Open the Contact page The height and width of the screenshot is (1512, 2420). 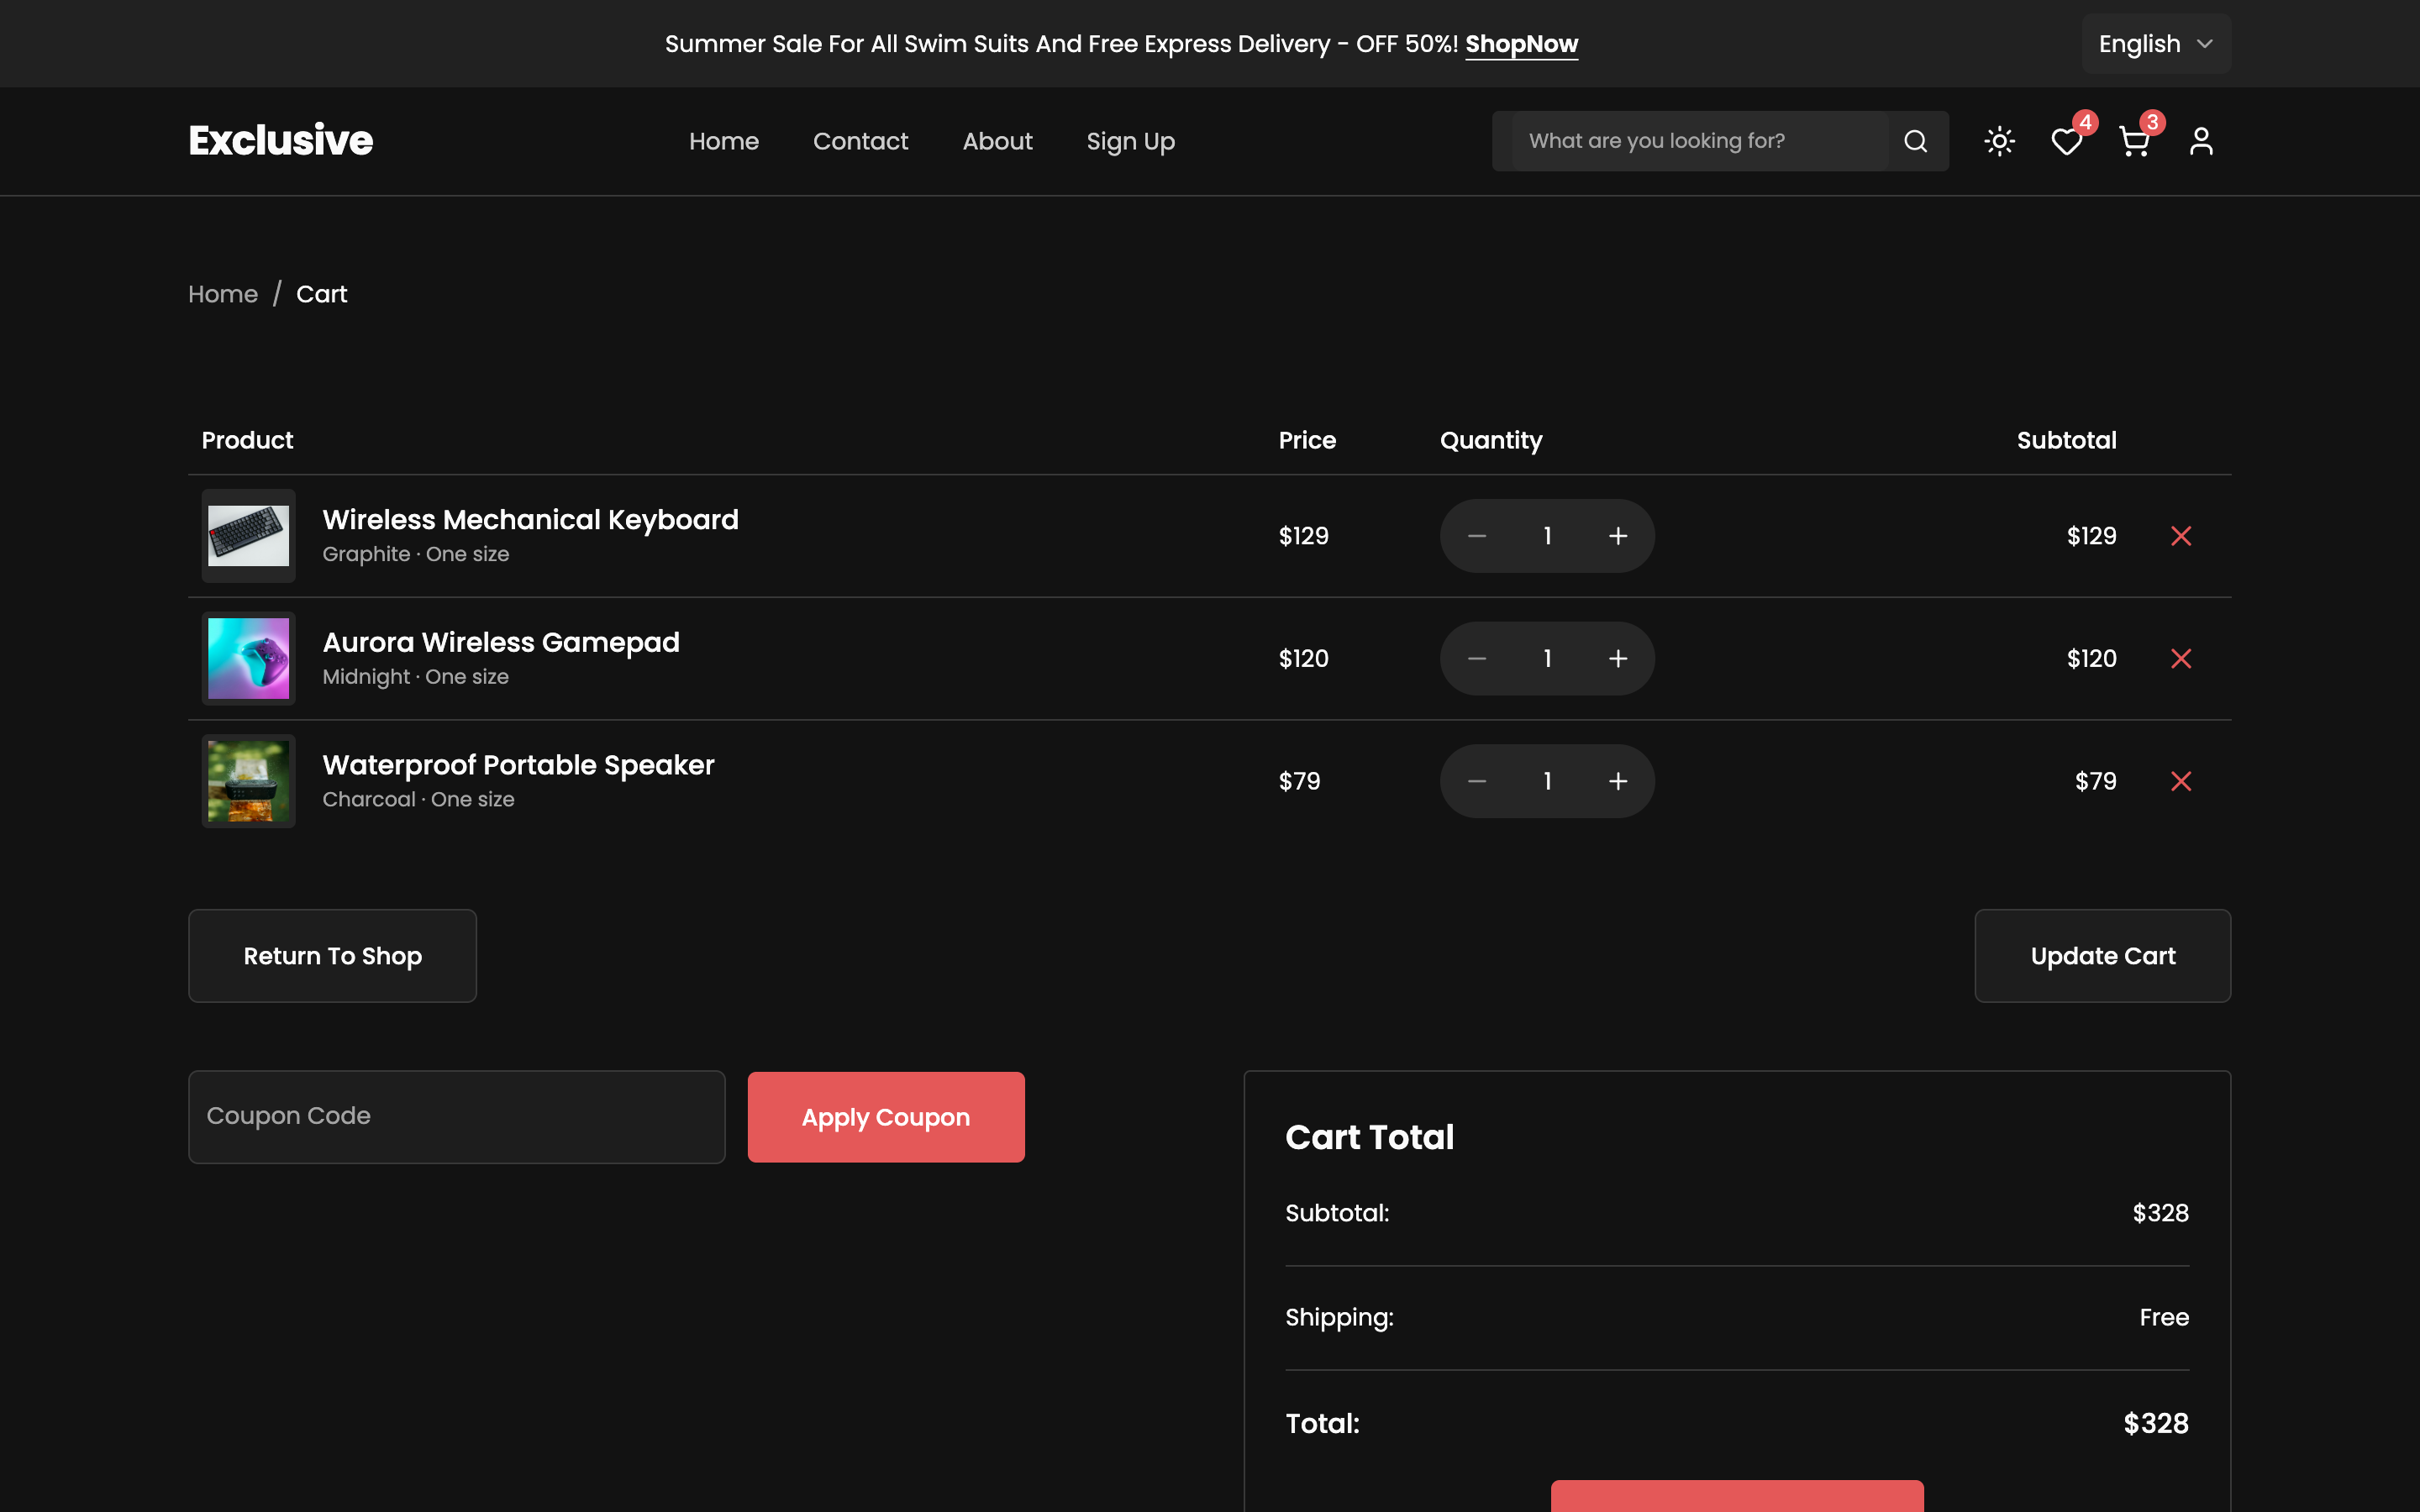coord(860,141)
